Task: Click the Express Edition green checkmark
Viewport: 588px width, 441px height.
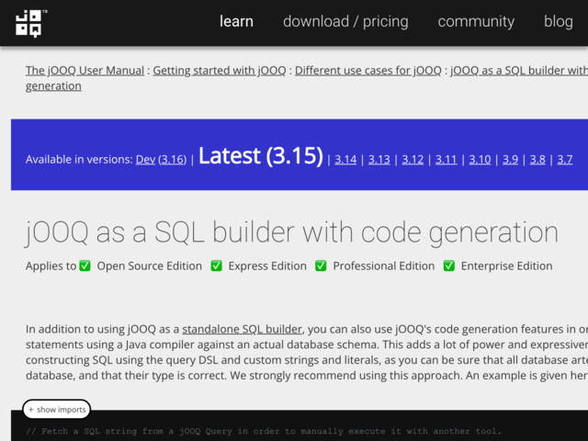Action: click(x=217, y=266)
